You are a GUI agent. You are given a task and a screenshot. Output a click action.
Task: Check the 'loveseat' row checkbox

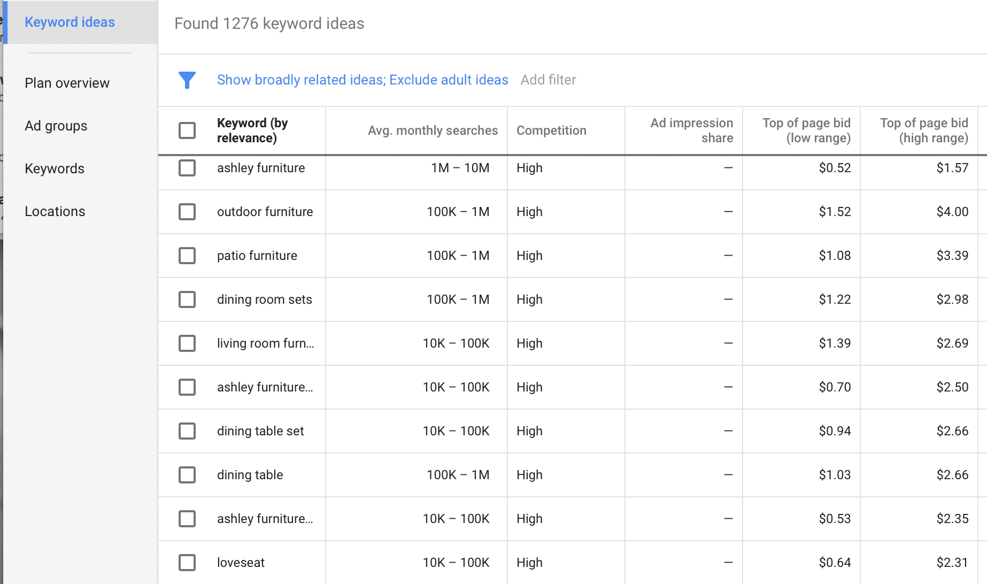click(x=187, y=563)
